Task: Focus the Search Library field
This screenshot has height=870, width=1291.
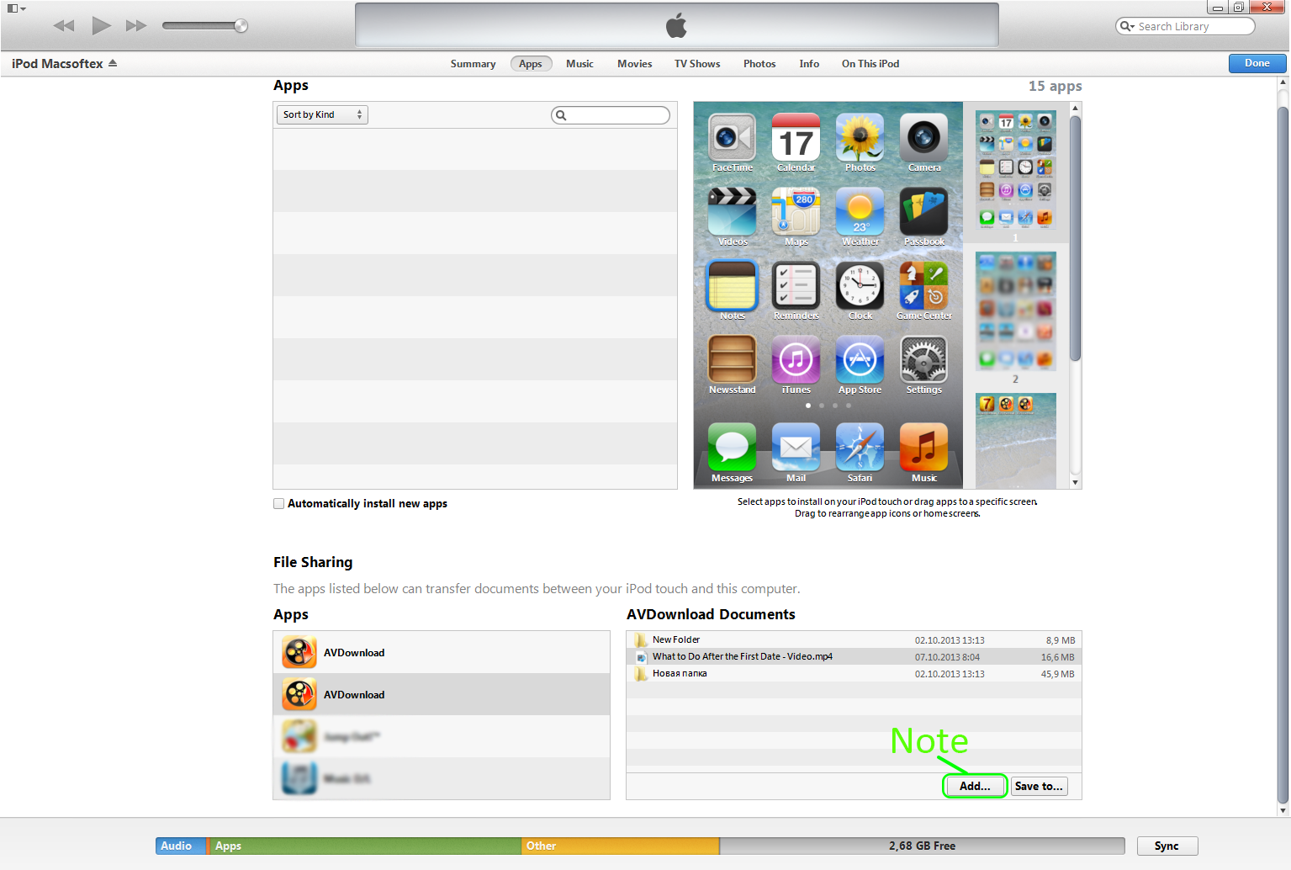Action: point(1185,26)
